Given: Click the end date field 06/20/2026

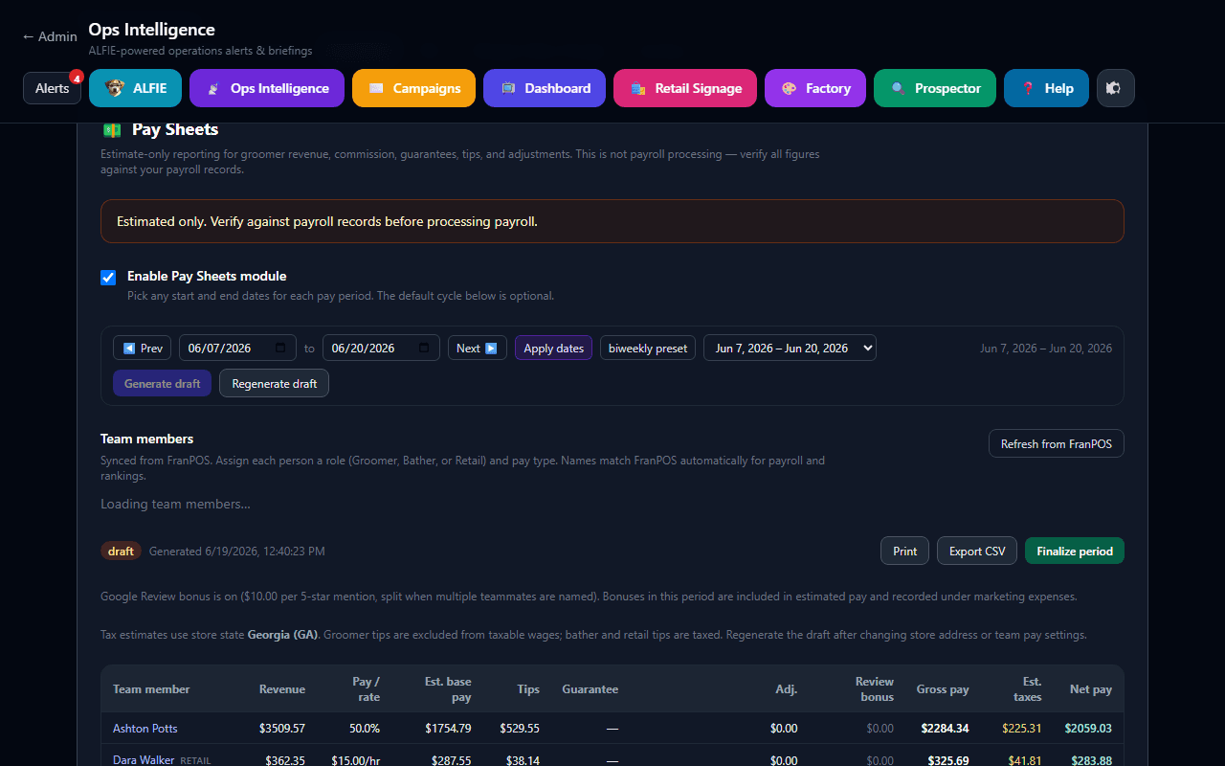Looking at the screenshot, I should click(381, 348).
